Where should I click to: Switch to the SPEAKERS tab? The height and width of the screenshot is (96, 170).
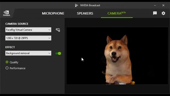pos(85,13)
